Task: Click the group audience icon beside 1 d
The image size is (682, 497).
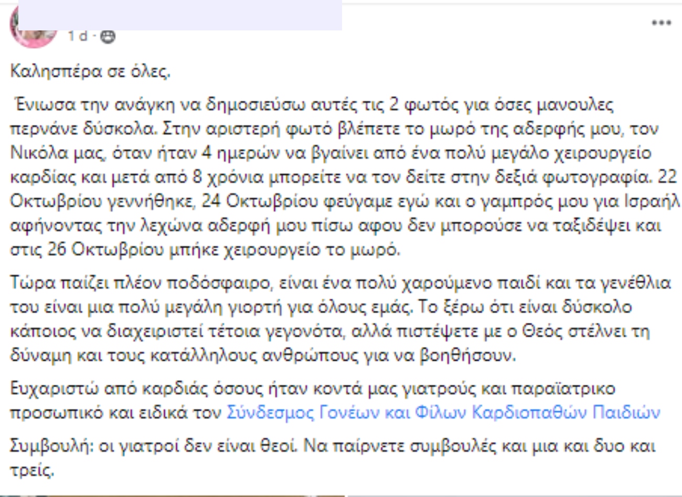Action: (108, 36)
